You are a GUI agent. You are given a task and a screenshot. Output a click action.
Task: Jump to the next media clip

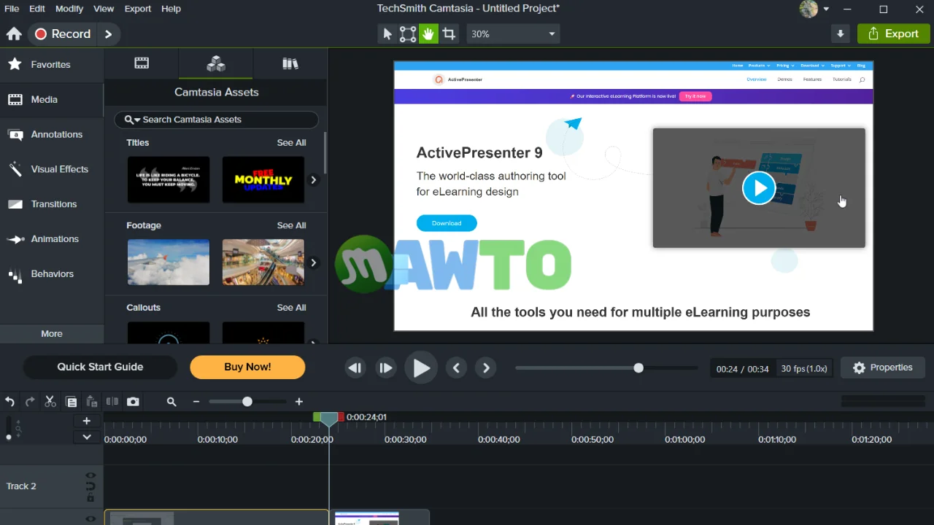(x=486, y=368)
